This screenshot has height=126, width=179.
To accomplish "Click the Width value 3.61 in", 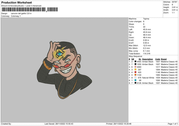I will coord(175,10).
